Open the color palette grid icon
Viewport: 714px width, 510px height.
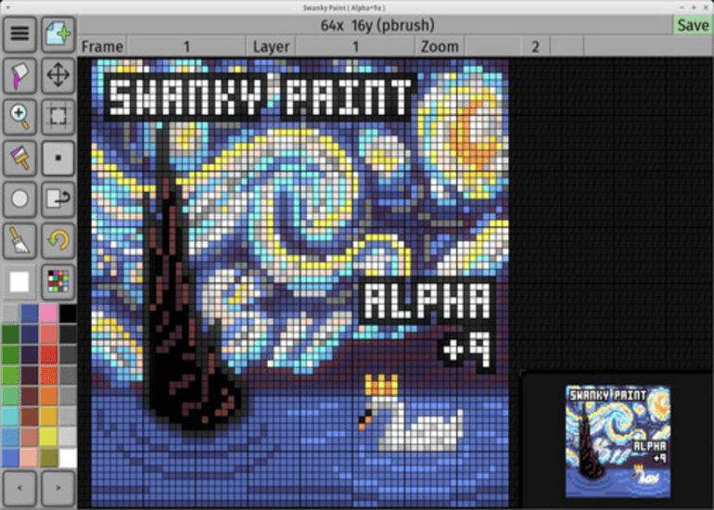point(58,281)
